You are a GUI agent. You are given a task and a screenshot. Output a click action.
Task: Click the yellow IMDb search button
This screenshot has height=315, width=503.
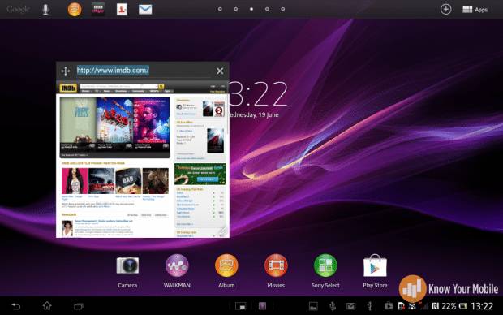(x=161, y=86)
